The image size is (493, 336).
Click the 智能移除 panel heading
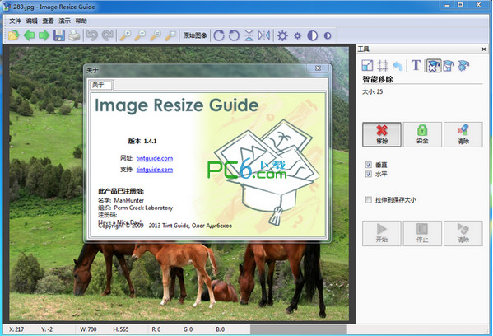378,79
